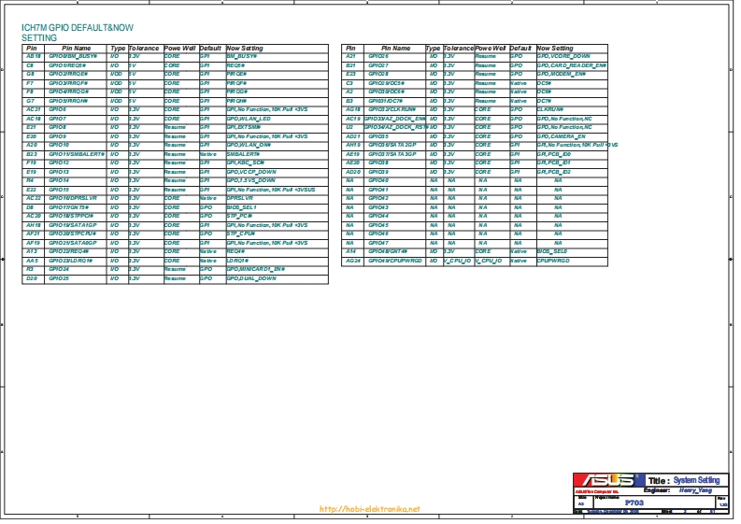Select the GPO,WLAN_LED setting cell

point(249,119)
